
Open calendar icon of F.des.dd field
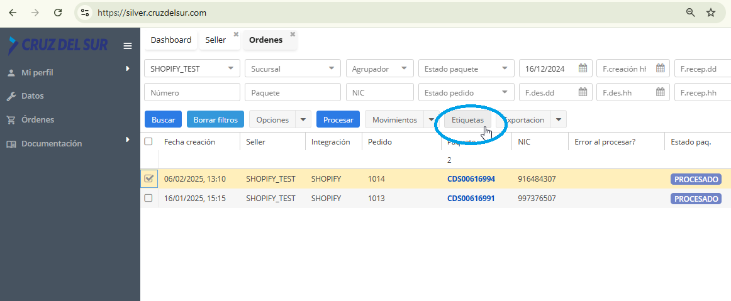point(583,92)
